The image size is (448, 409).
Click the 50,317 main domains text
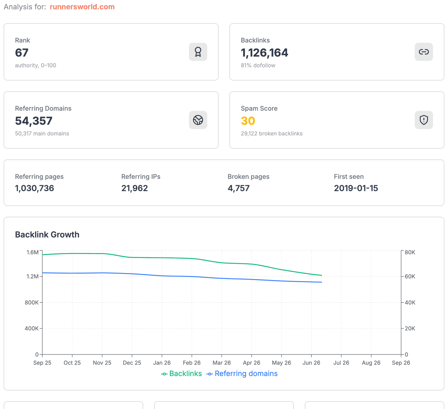coord(42,134)
